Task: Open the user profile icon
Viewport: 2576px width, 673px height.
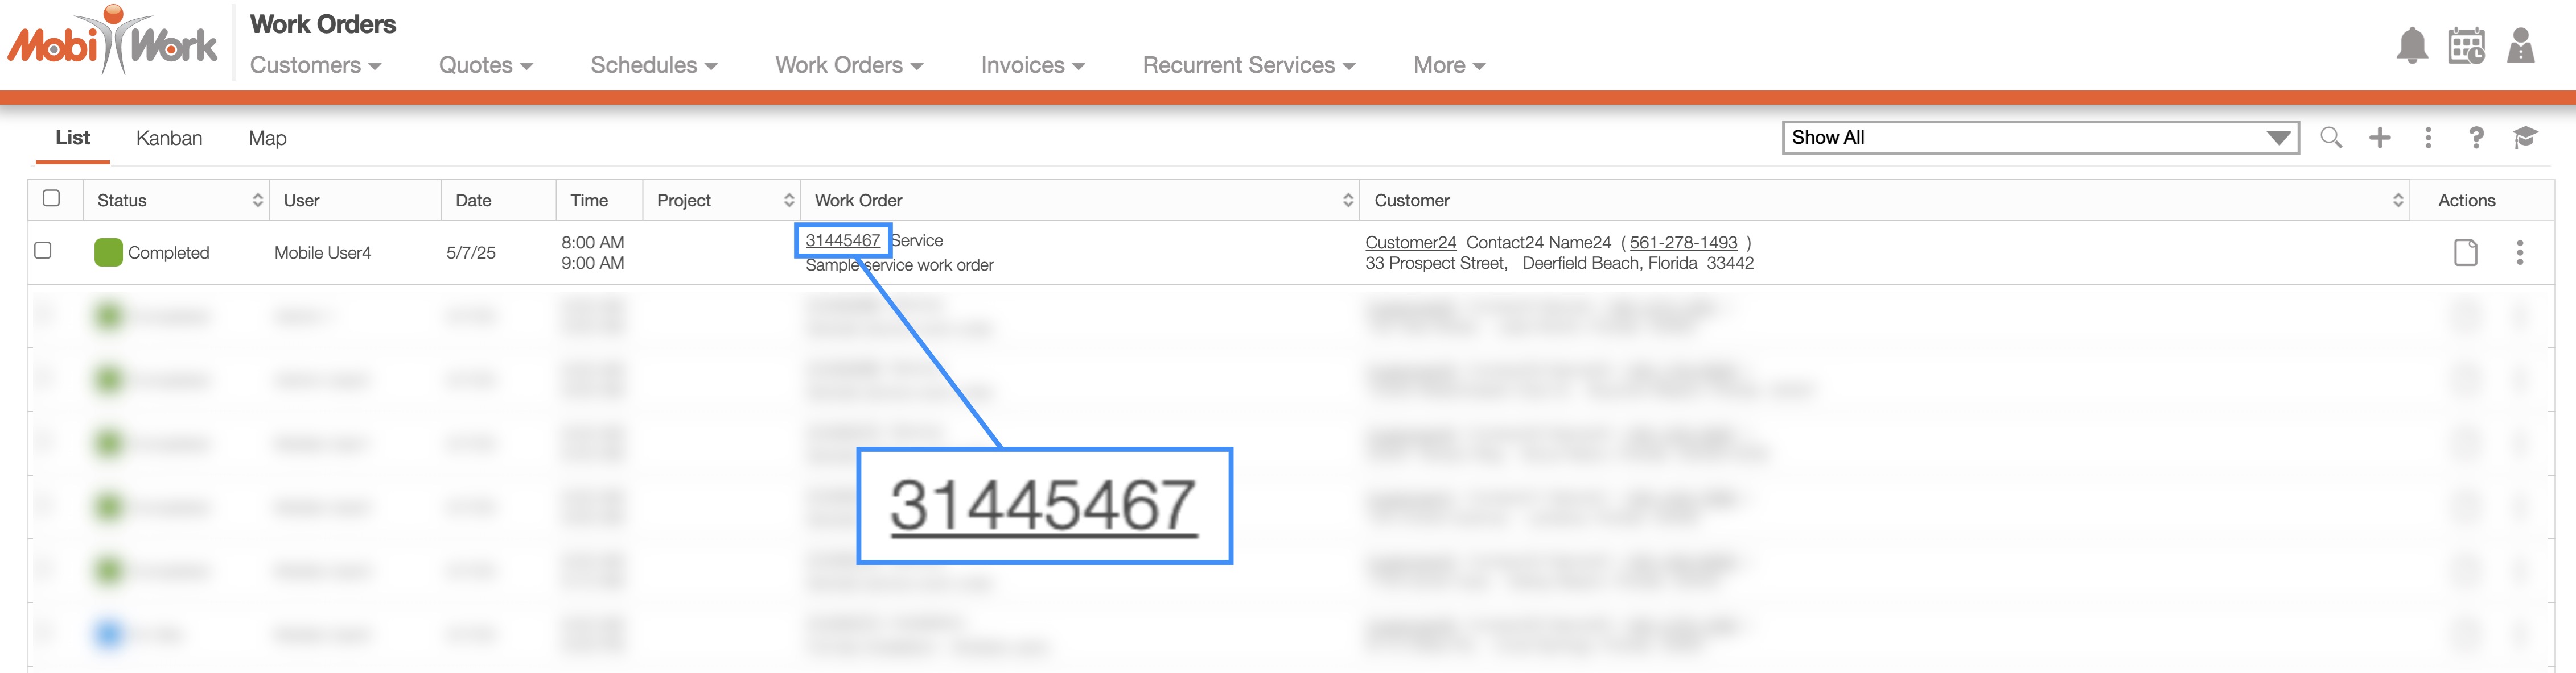Action: click(x=2520, y=46)
